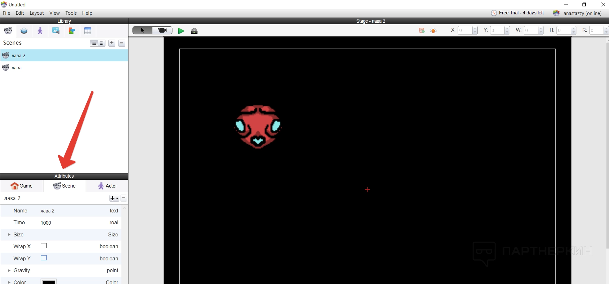The image size is (609, 284).
Task: Click the publish box icon beside play
Action: coord(194,31)
